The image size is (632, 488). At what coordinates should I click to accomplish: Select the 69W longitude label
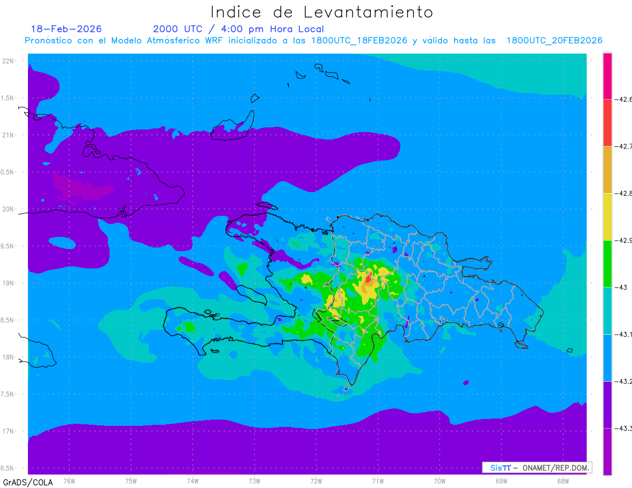[x=501, y=481]
